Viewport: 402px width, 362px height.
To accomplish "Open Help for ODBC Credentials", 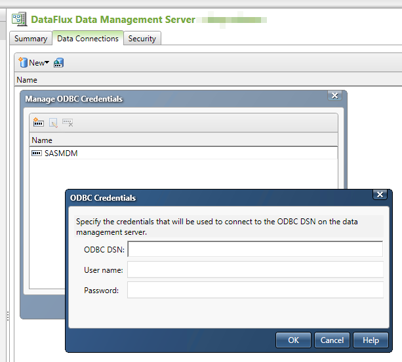I will [x=371, y=340].
